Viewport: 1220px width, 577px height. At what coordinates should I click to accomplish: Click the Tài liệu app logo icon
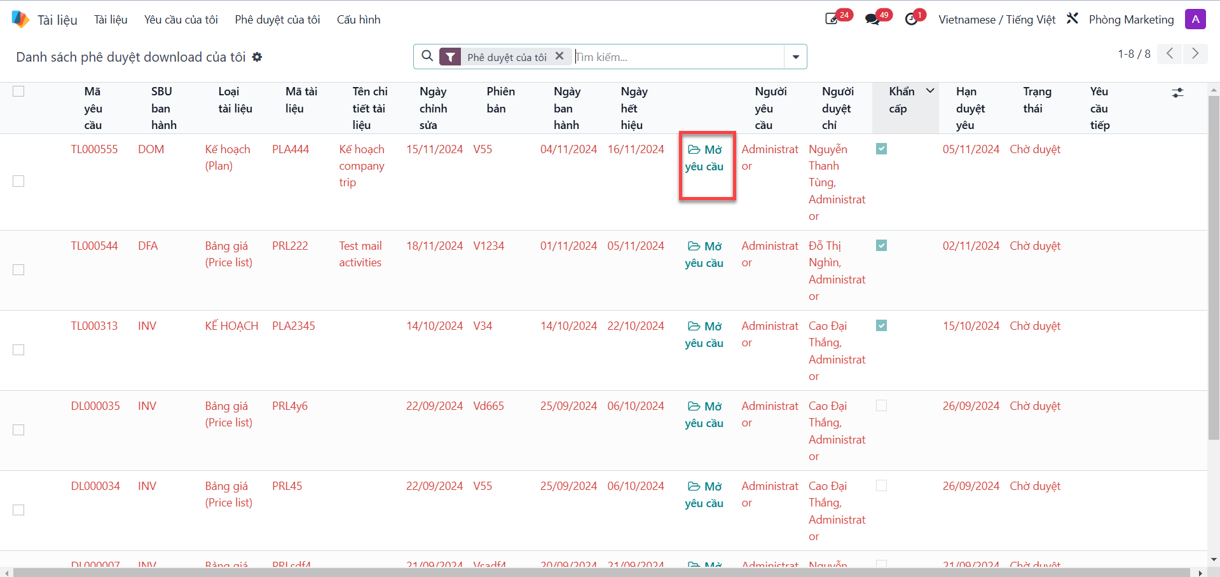point(20,19)
